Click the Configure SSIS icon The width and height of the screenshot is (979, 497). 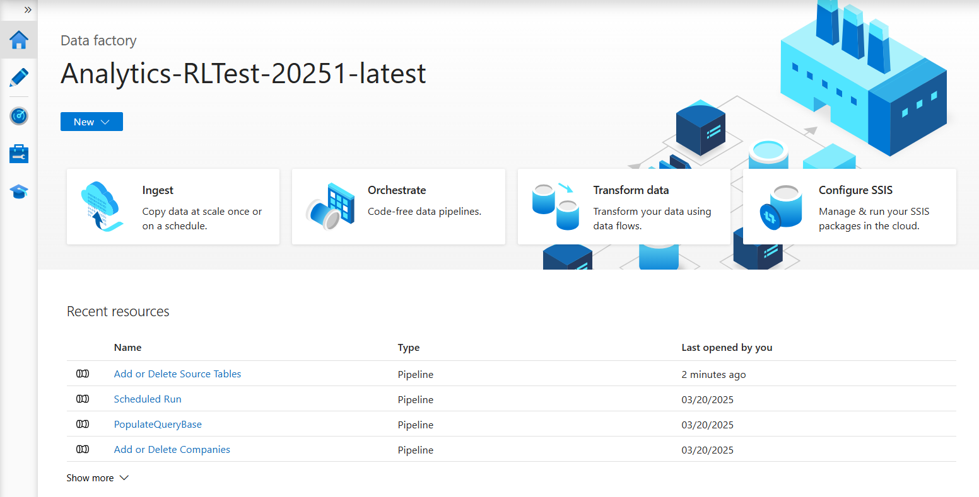click(780, 206)
